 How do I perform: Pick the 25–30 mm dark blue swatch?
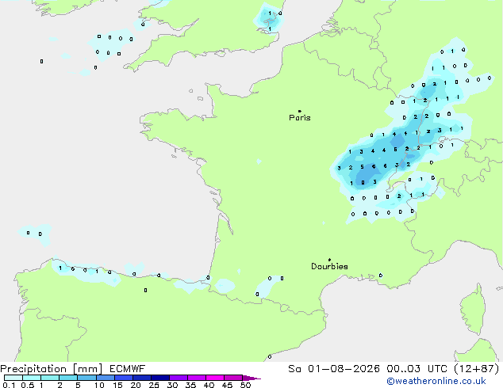click(x=159, y=378)
